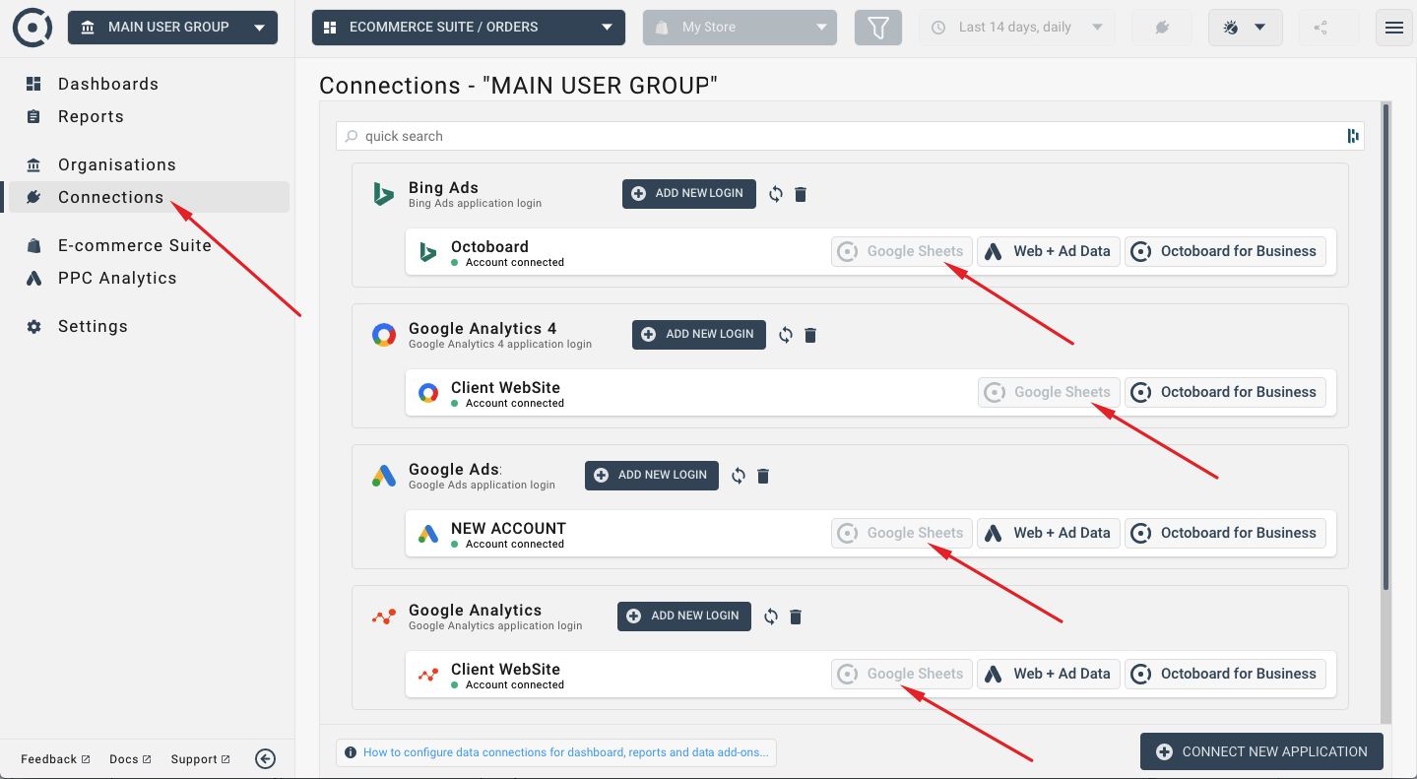Delete the Google Ads login
Screen dimensions: 1417x779
763,476
